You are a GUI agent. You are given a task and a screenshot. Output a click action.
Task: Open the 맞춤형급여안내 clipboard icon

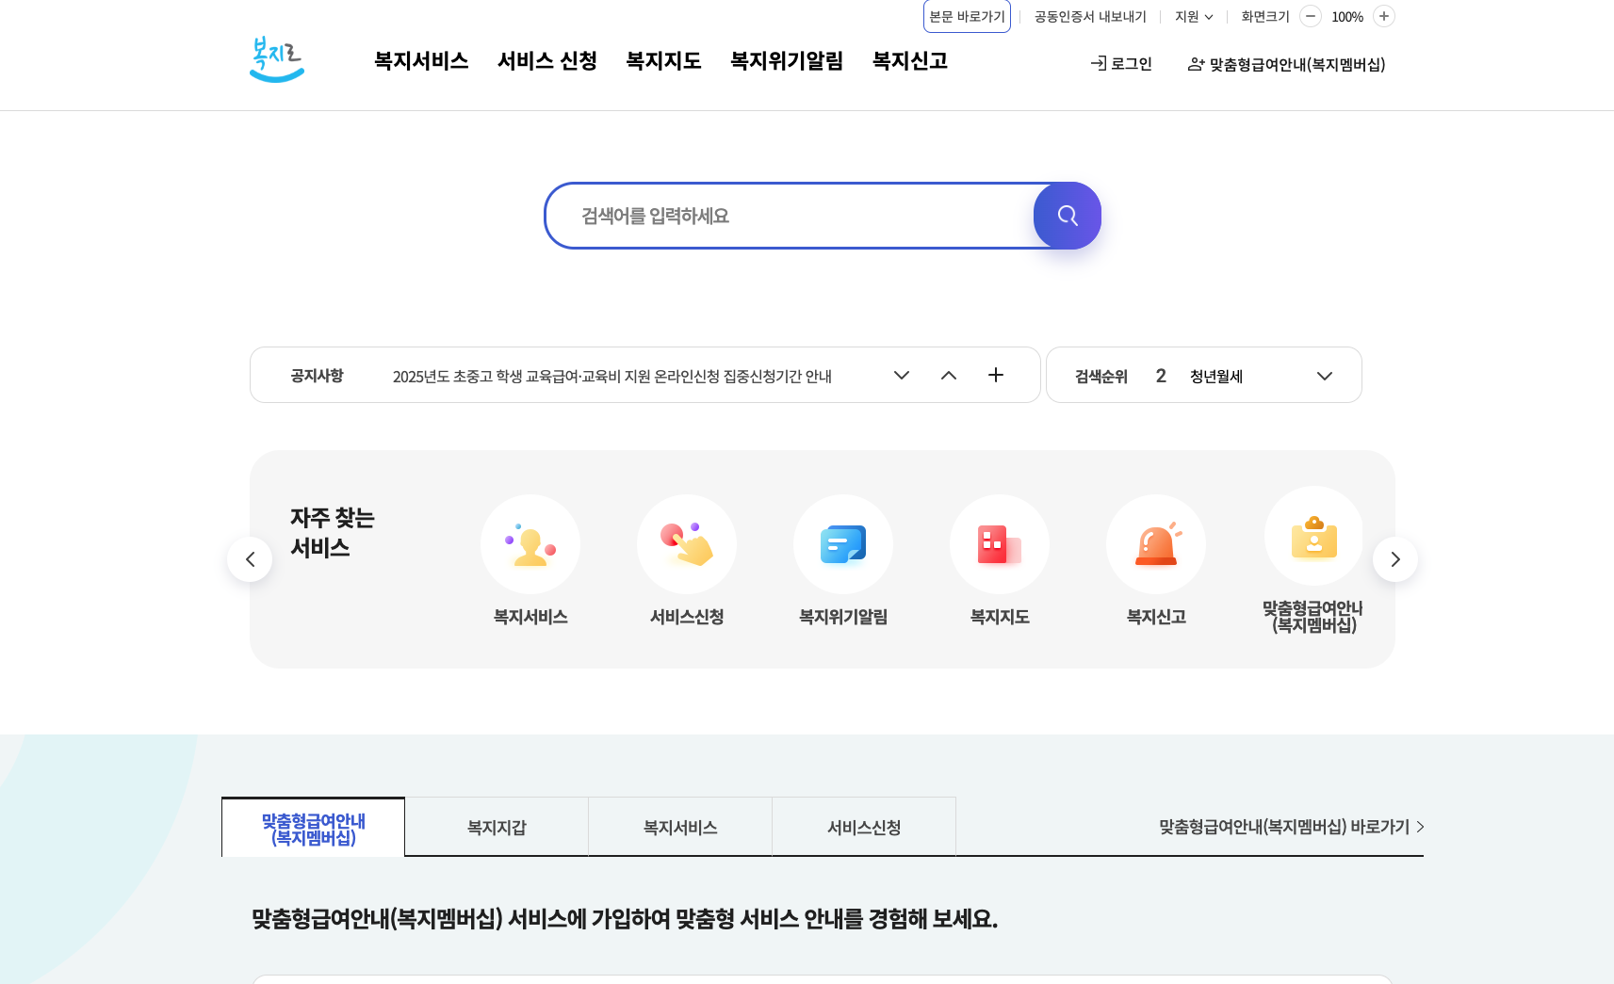coord(1314,536)
